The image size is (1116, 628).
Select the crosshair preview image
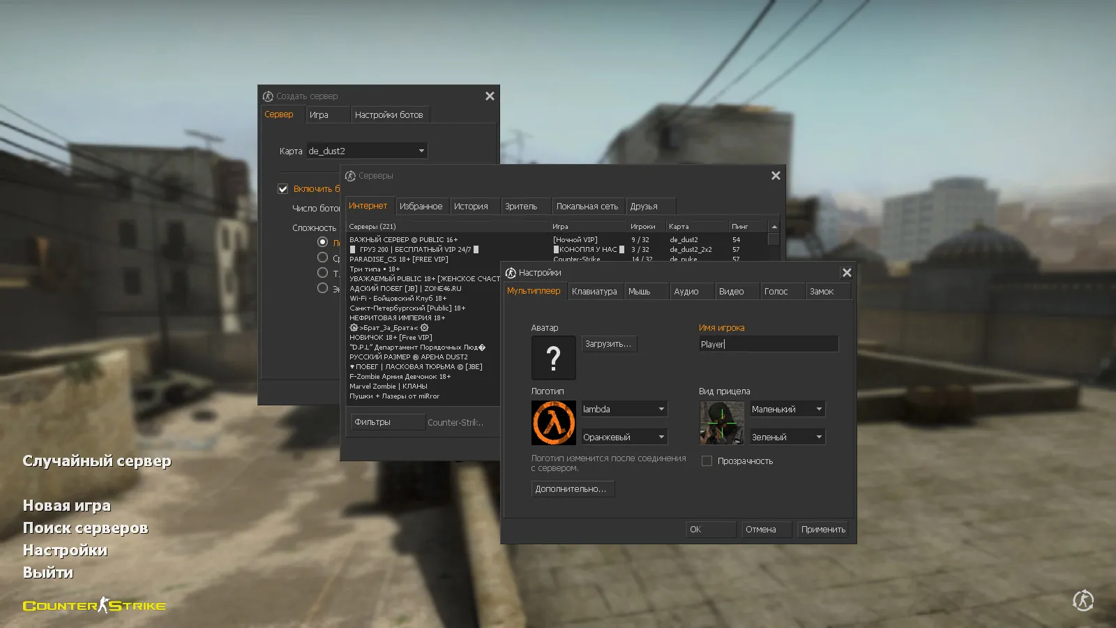point(721,422)
